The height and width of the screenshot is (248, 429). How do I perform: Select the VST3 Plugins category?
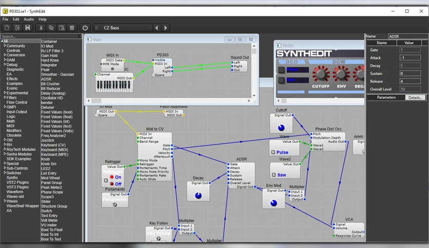click(x=17, y=187)
